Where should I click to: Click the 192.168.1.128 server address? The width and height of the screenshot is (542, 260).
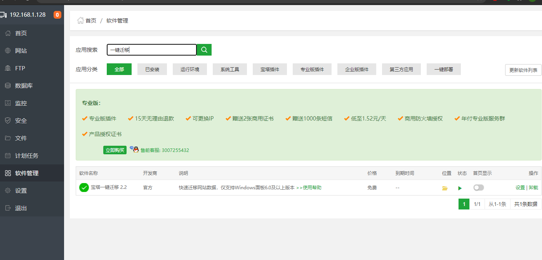[28, 15]
